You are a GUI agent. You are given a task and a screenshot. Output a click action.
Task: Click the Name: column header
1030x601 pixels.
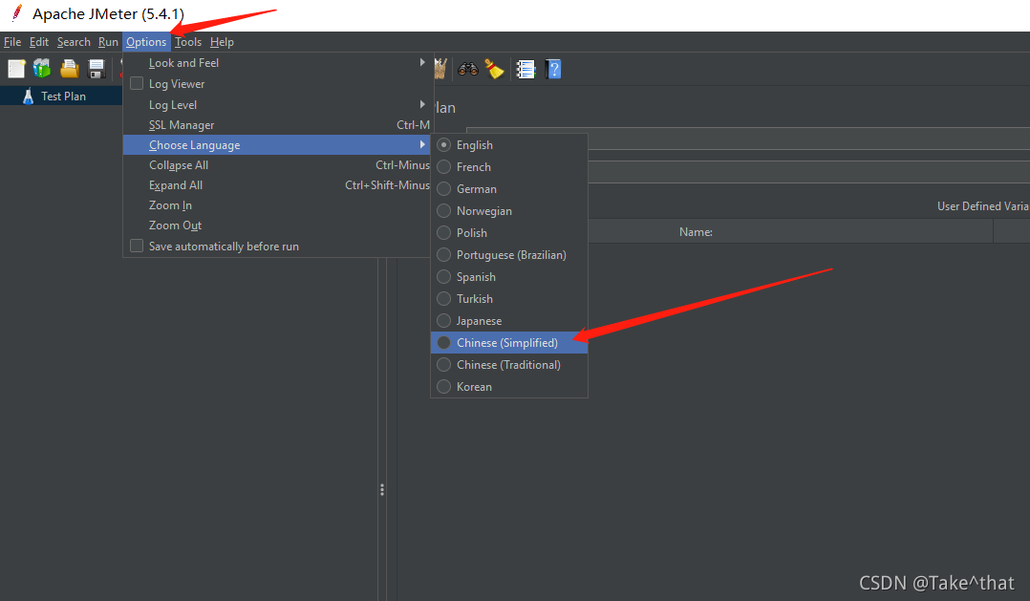point(696,232)
